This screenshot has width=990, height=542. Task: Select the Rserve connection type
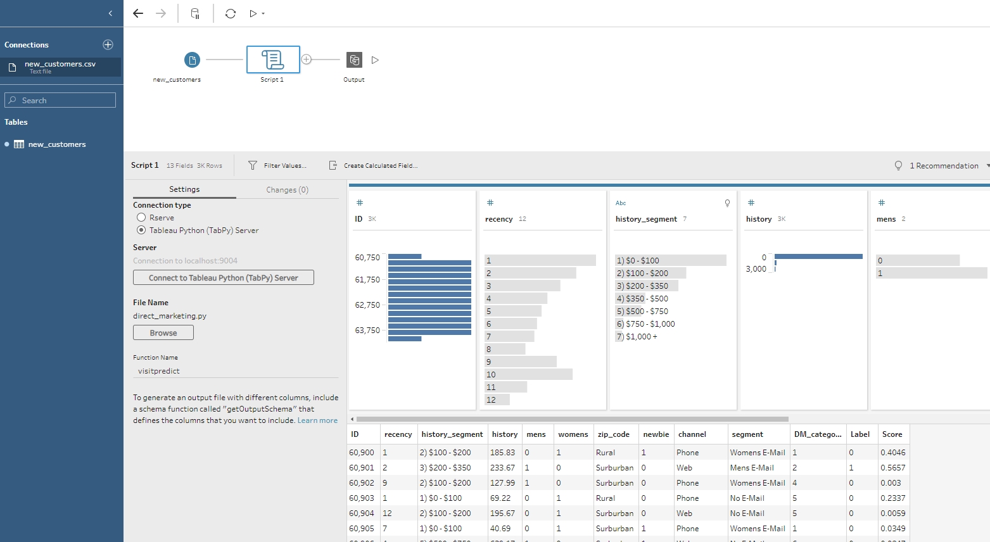click(x=142, y=217)
